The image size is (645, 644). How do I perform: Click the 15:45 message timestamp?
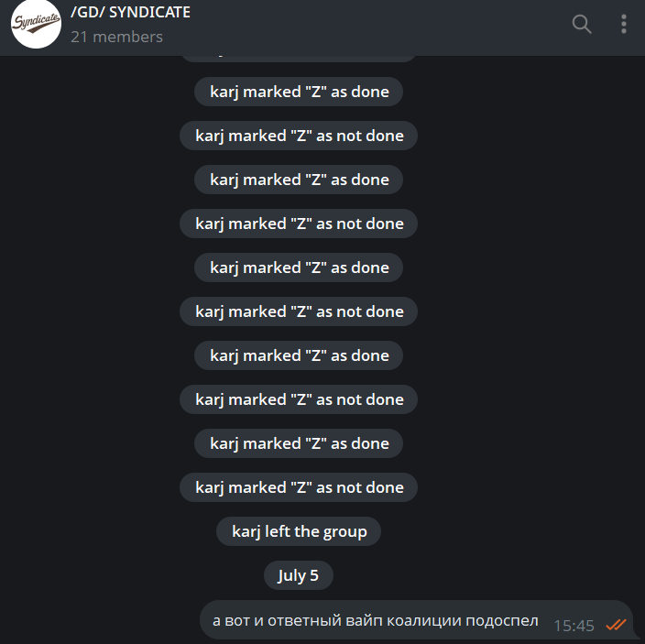(574, 626)
